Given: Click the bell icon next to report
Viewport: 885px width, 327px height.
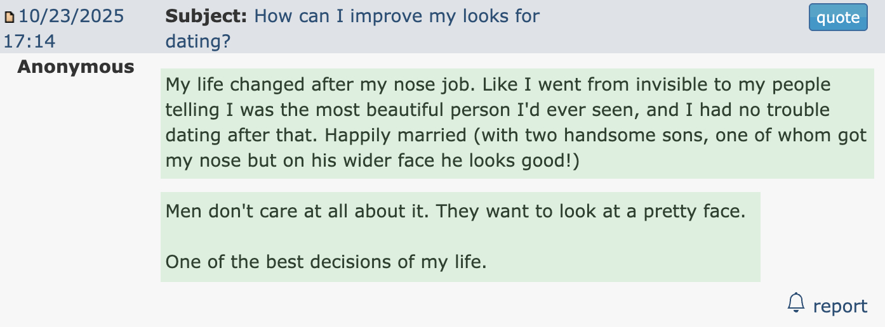Looking at the screenshot, I should click(795, 303).
